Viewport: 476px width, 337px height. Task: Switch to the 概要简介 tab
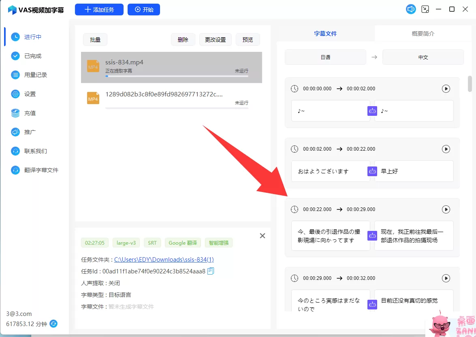(x=423, y=34)
